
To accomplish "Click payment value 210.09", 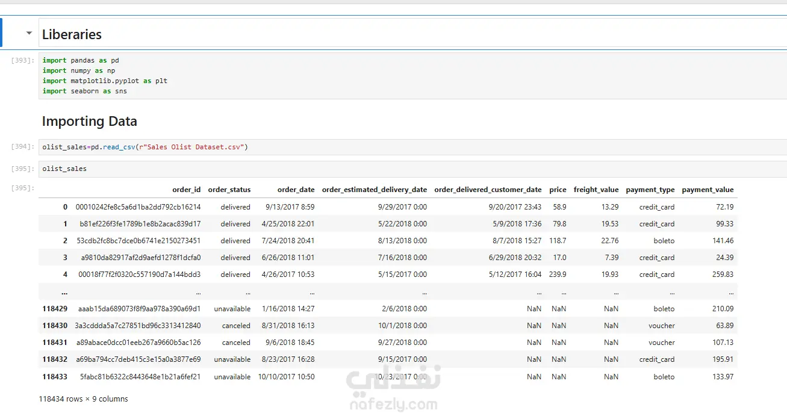I will [x=723, y=309].
